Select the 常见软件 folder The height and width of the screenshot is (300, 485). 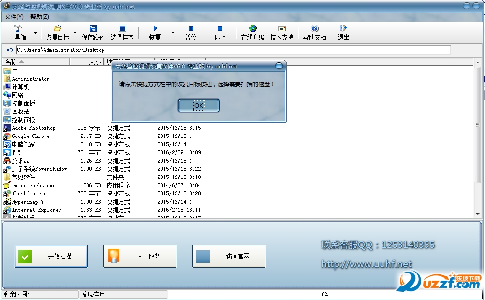[x=19, y=177]
